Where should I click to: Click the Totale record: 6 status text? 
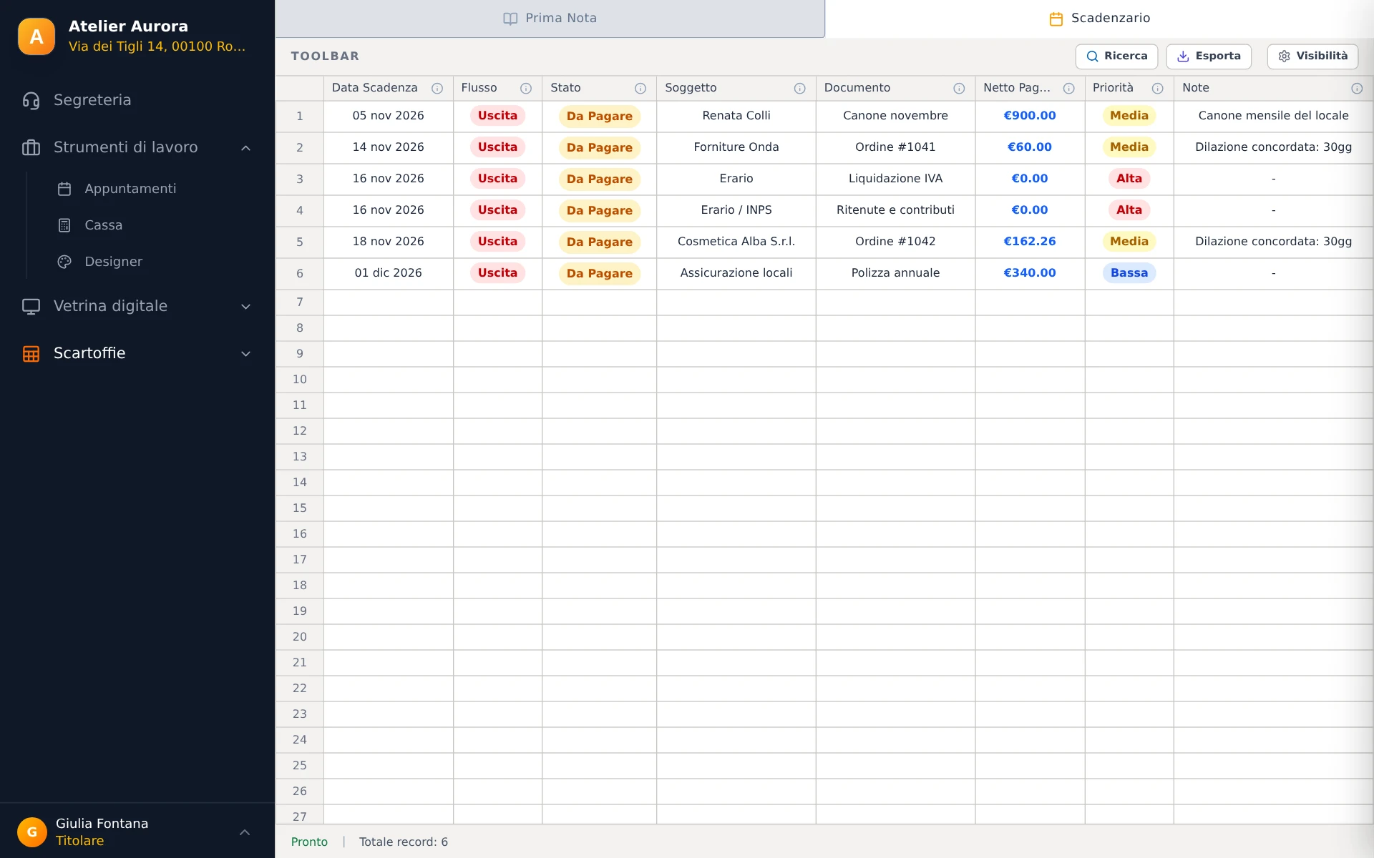point(404,842)
